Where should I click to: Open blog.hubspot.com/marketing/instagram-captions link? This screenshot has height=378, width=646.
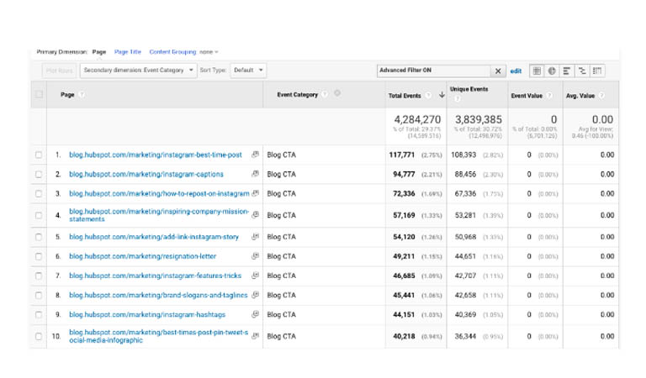(x=146, y=174)
